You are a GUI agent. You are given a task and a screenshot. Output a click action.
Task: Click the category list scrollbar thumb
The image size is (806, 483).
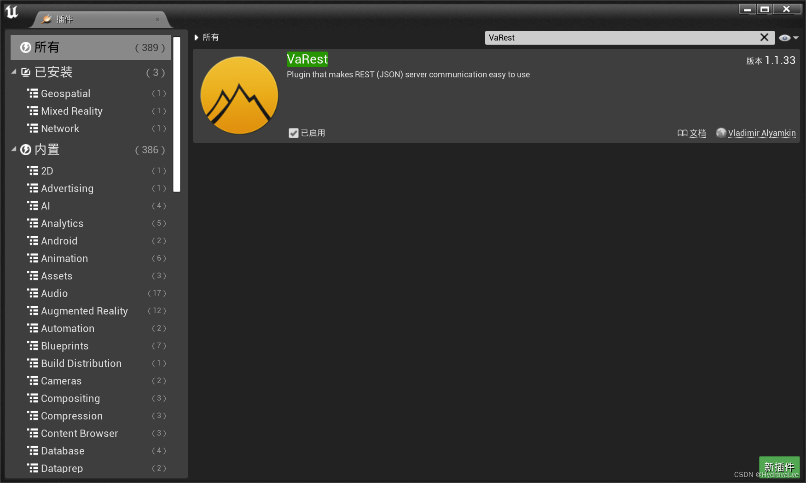point(177,114)
